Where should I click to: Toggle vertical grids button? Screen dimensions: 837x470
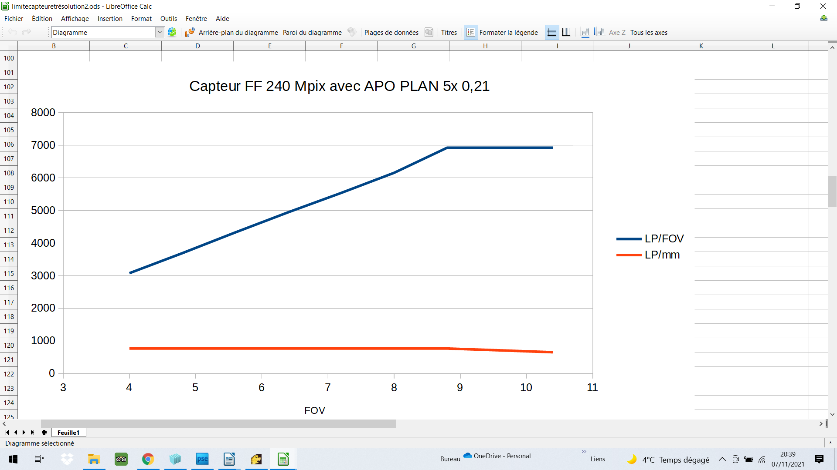[566, 32]
